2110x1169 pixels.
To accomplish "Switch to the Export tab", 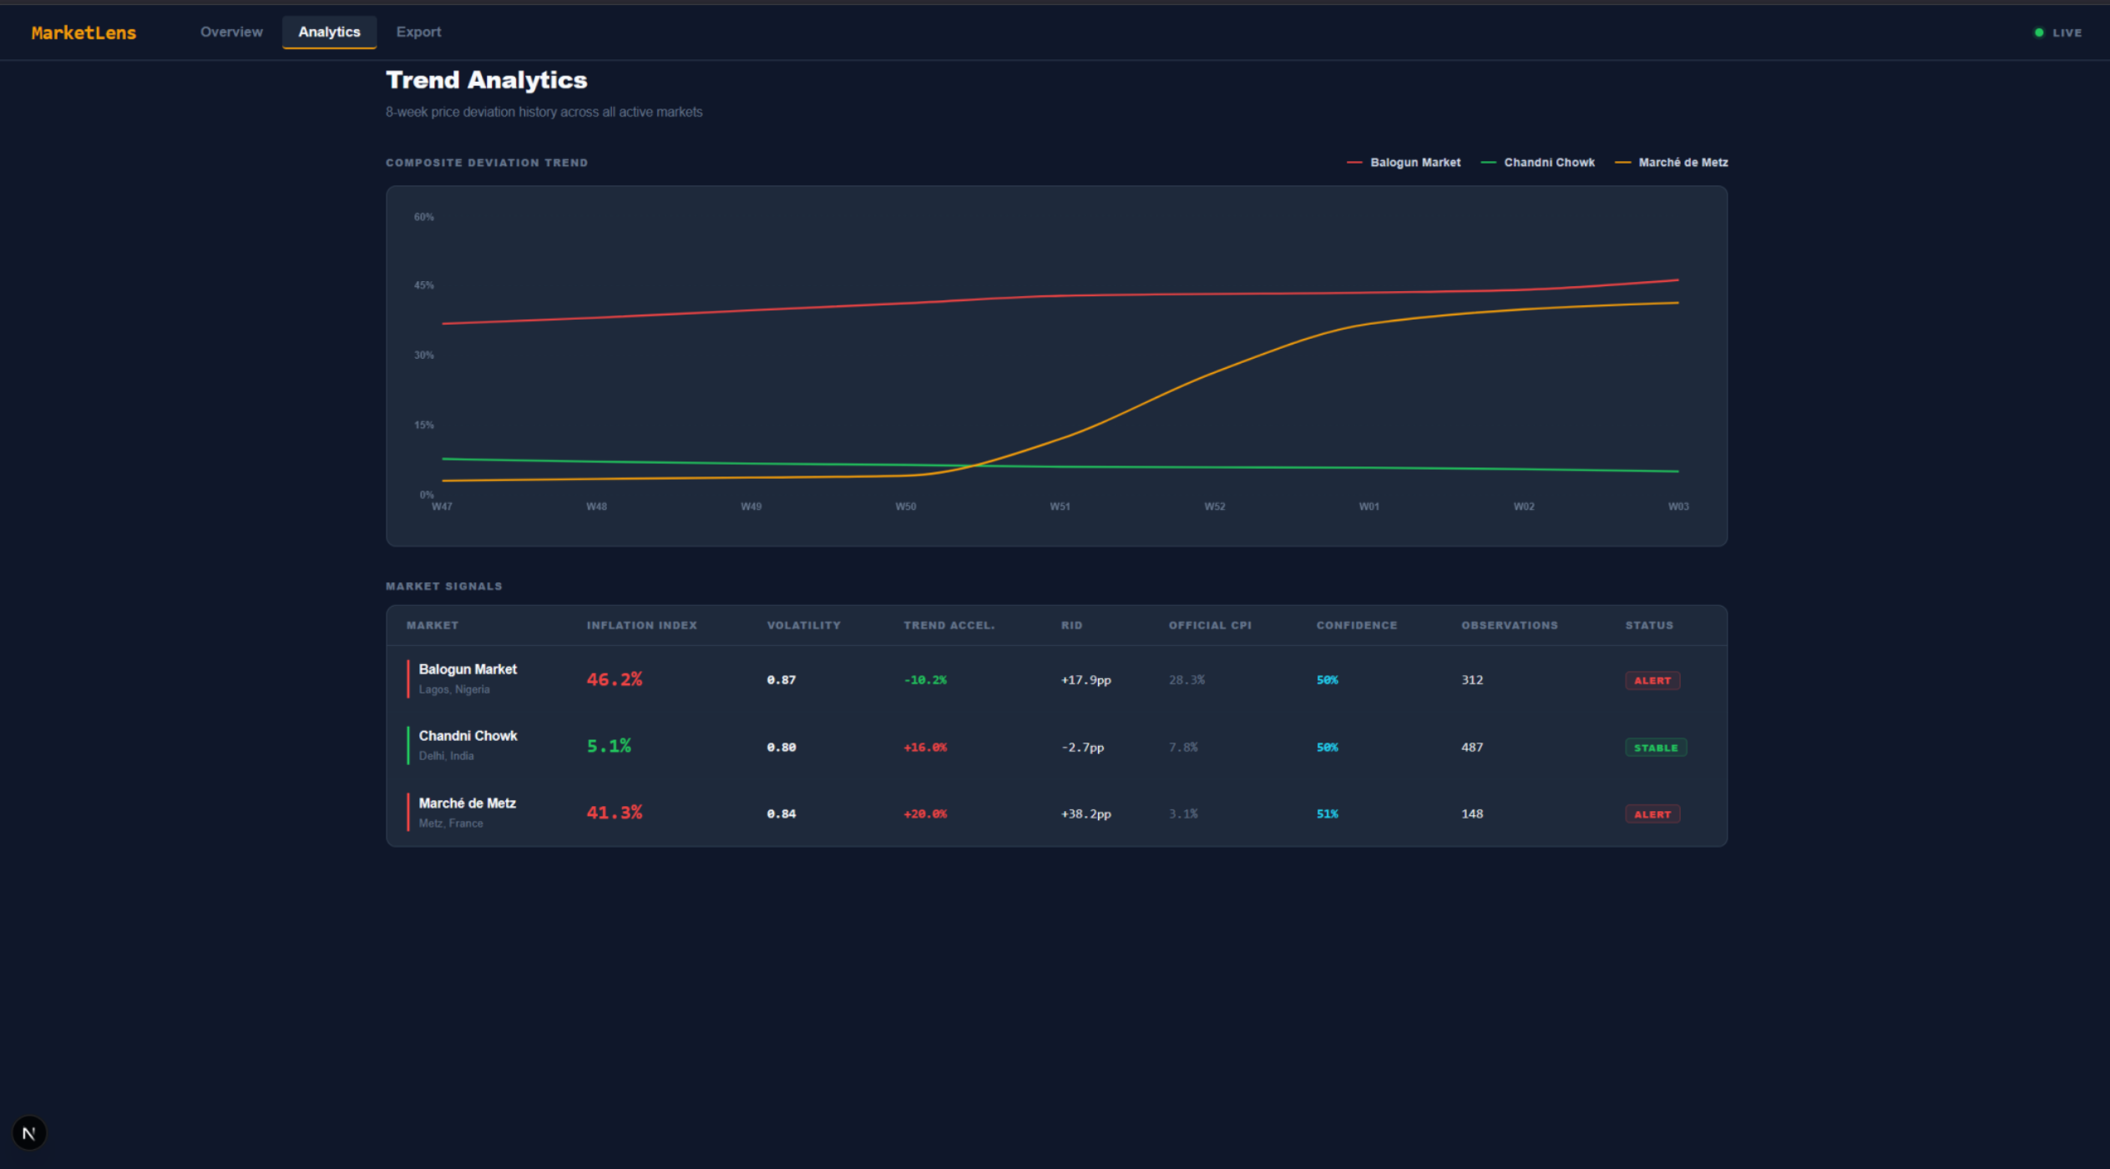I will (x=418, y=32).
